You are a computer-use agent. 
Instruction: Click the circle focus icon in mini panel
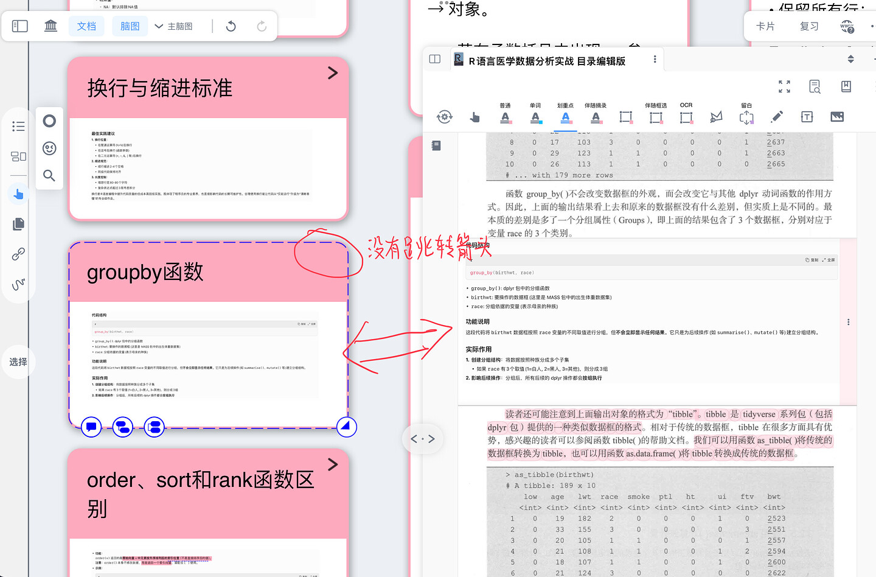click(49, 121)
